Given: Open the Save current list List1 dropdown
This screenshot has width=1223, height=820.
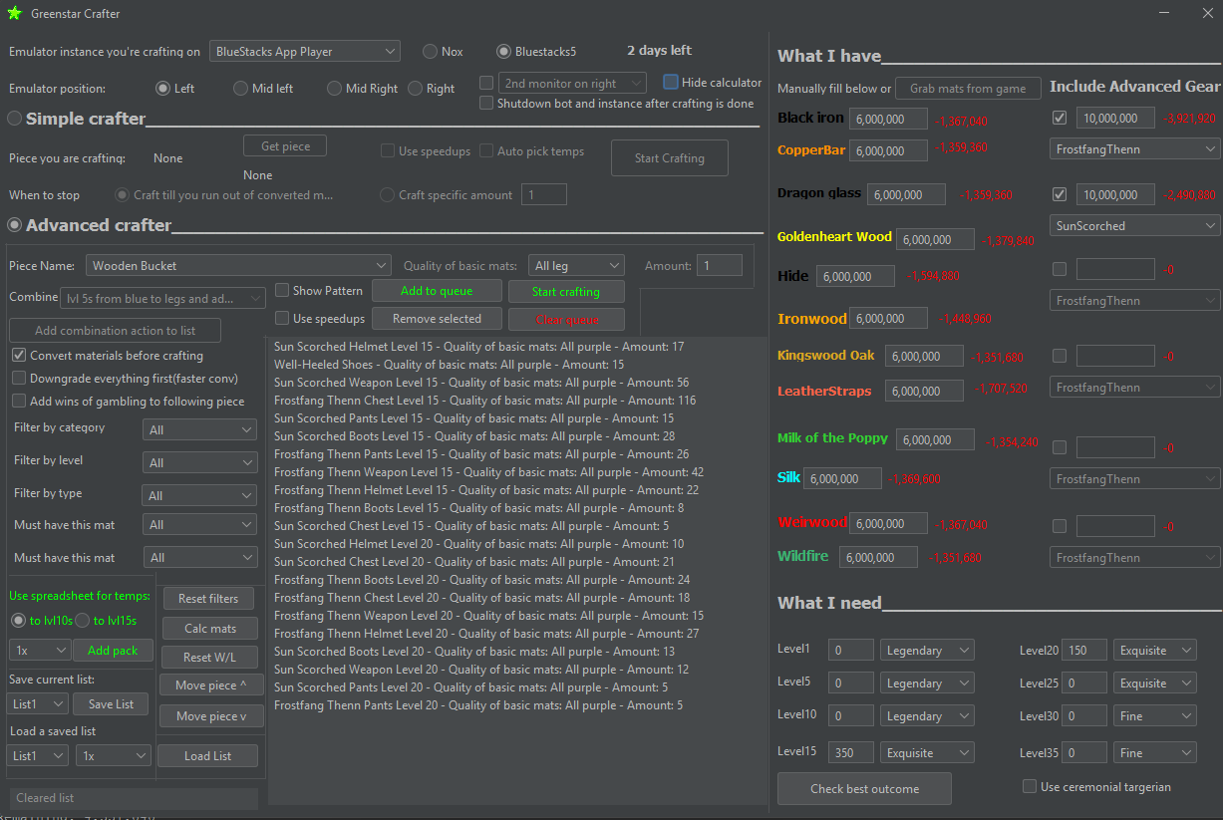Looking at the screenshot, I should [38, 703].
